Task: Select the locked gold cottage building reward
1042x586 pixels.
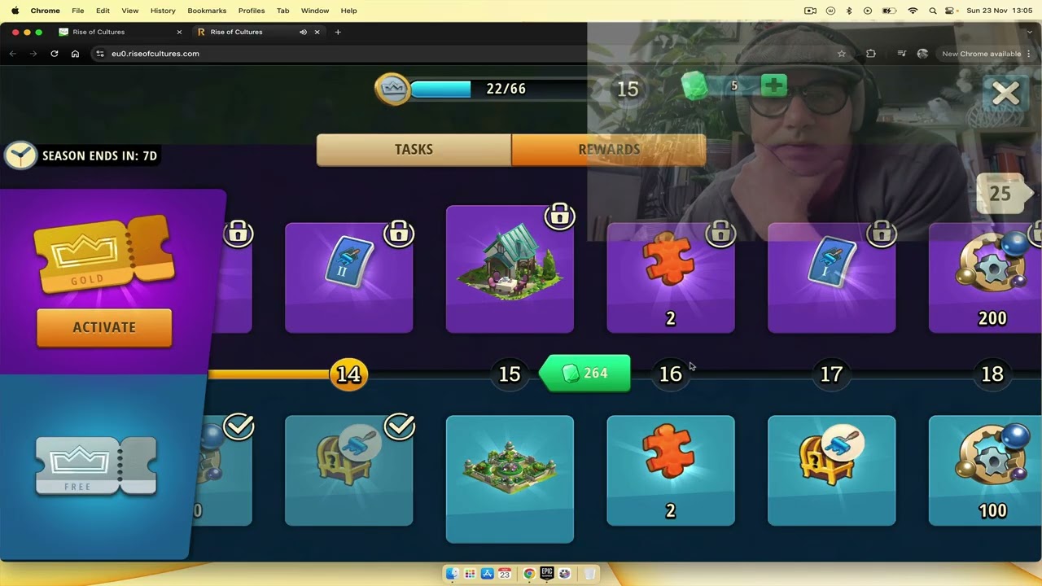Action: [x=510, y=269]
